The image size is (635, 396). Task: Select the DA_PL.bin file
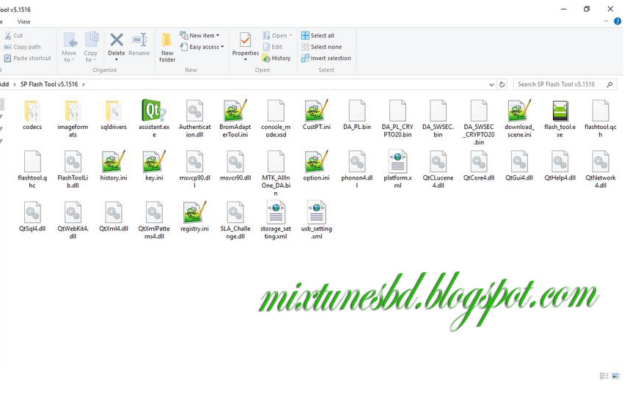(x=357, y=115)
